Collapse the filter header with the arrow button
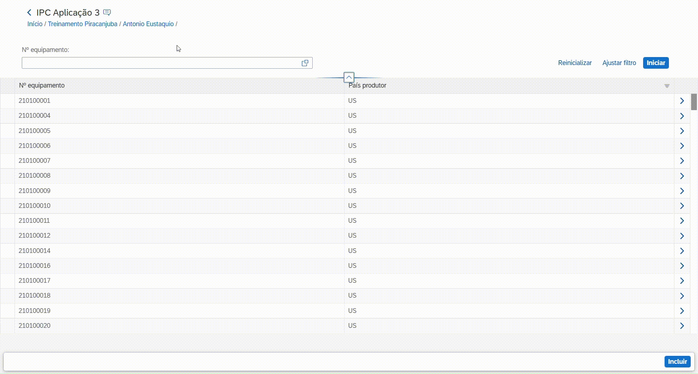The width and height of the screenshot is (698, 374). 349,77
